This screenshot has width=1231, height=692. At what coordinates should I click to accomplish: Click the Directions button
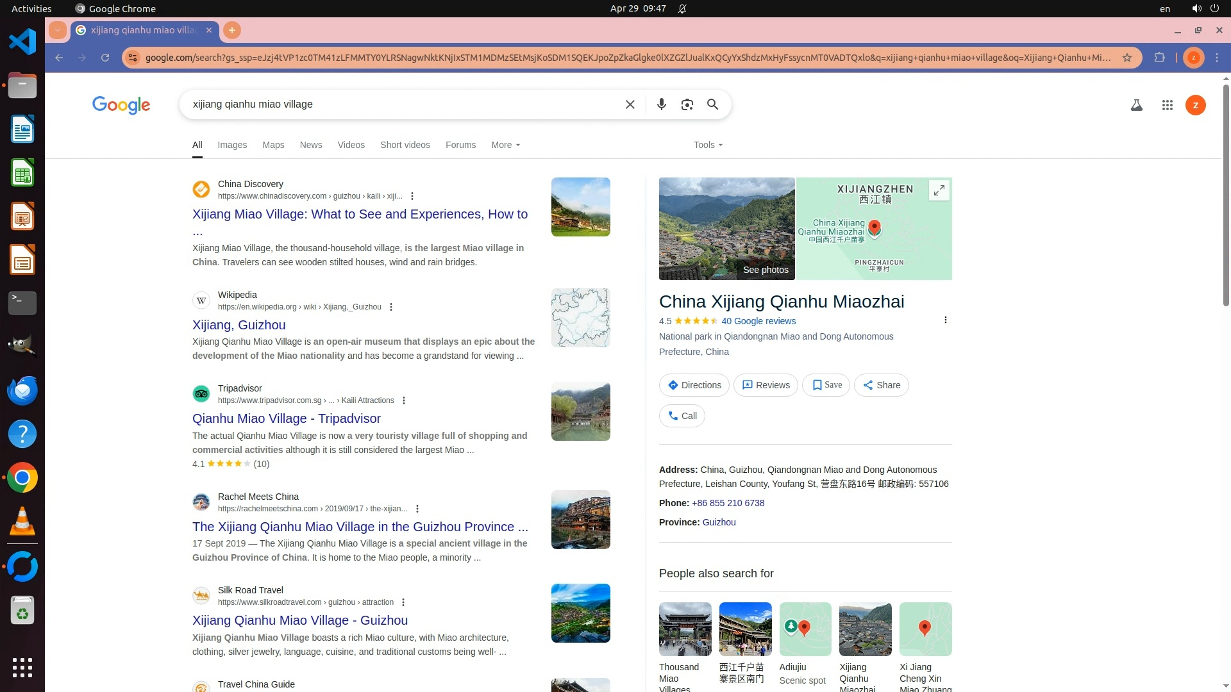(x=694, y=385)
